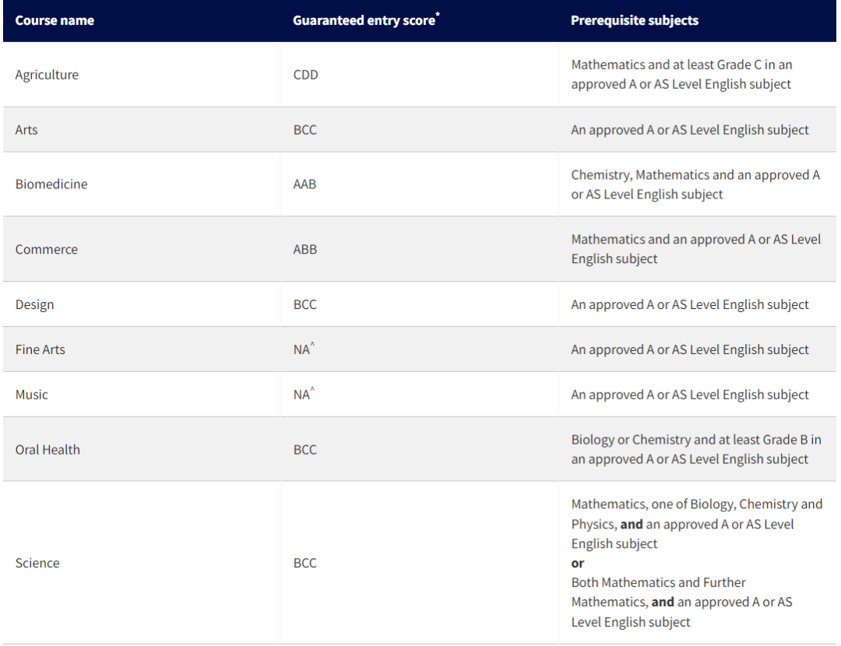Click the Music course name
Image resolution: width=841 pixels, height=646 pixels.
[x=32, y=395]
